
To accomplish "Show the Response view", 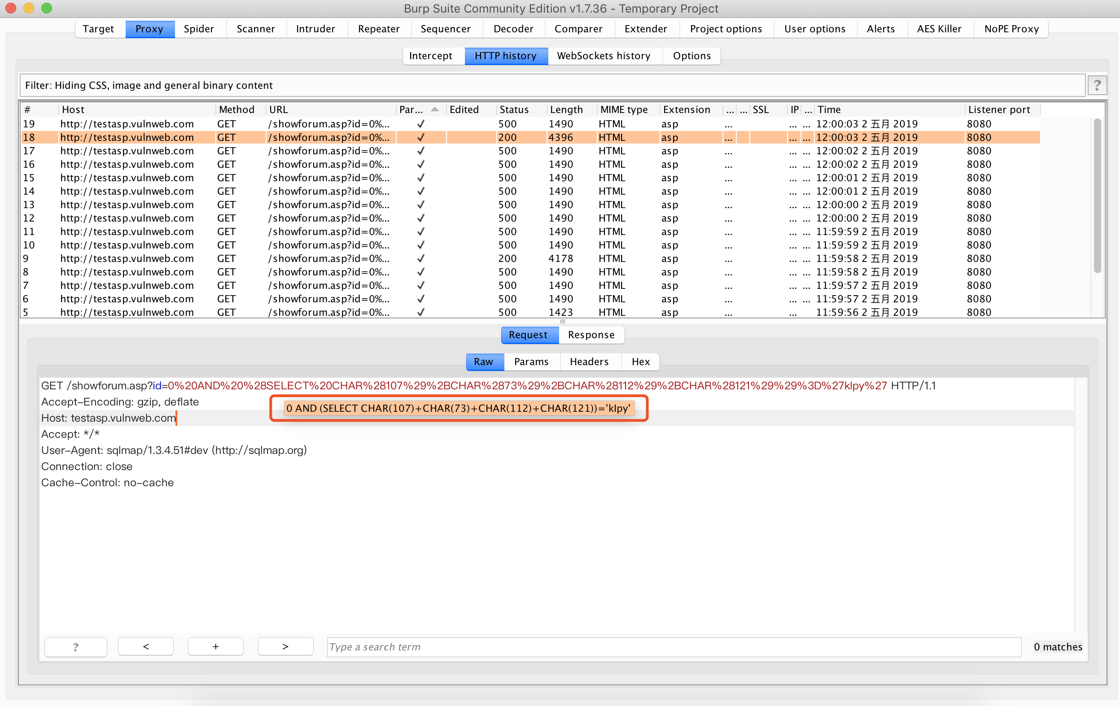I will (591, 335).
